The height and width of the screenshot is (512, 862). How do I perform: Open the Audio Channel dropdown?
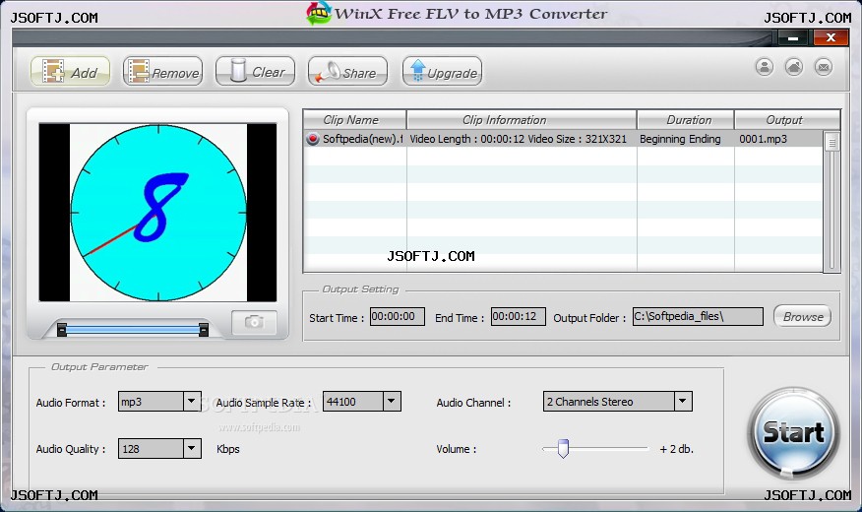pos(683,402)
